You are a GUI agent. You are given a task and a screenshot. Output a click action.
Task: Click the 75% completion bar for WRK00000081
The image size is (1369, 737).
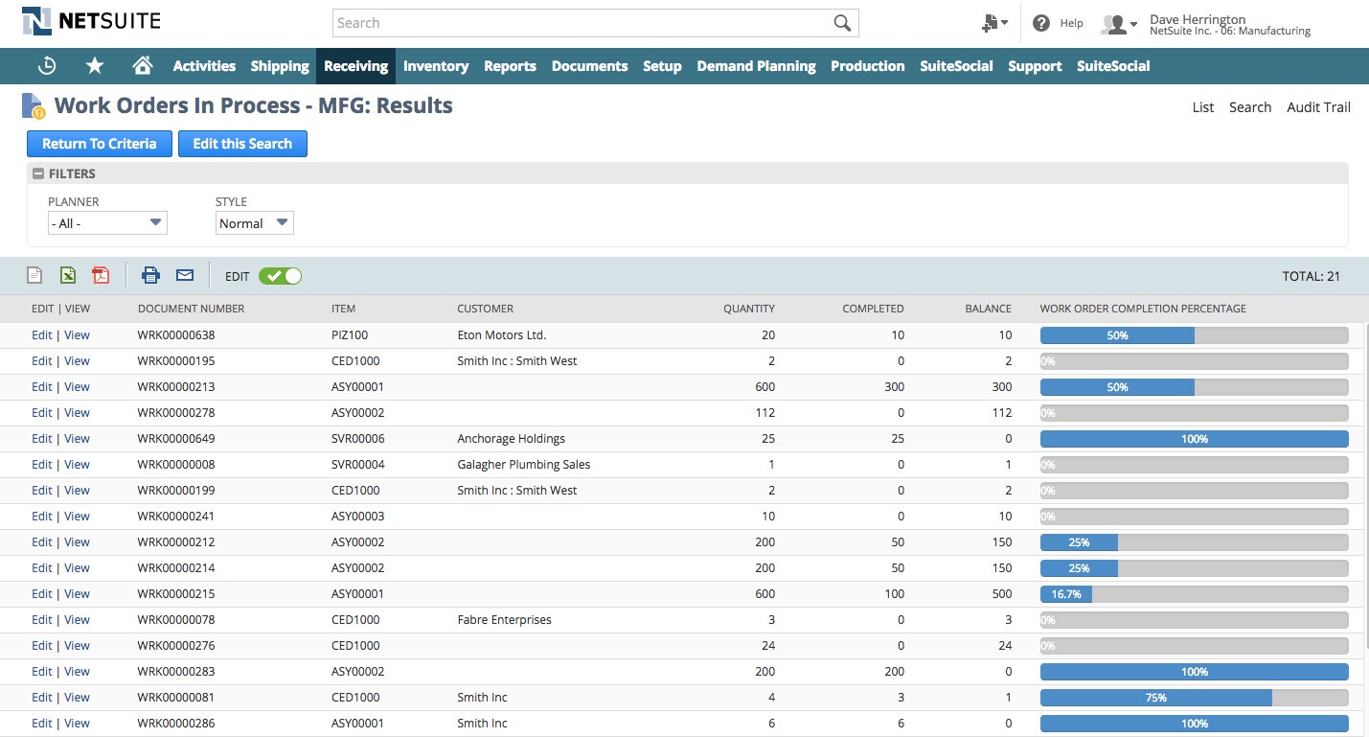pyautogui.click(x=1195, y=698)
